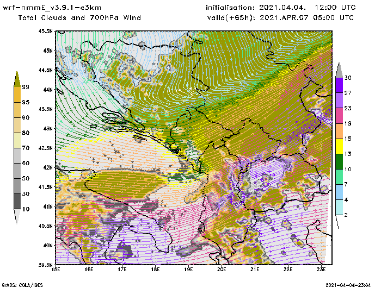The image size is (381, 288).
Task: Click the 90 cloud legend color segment
Action: pyautogui.click(x=17, y=125)
